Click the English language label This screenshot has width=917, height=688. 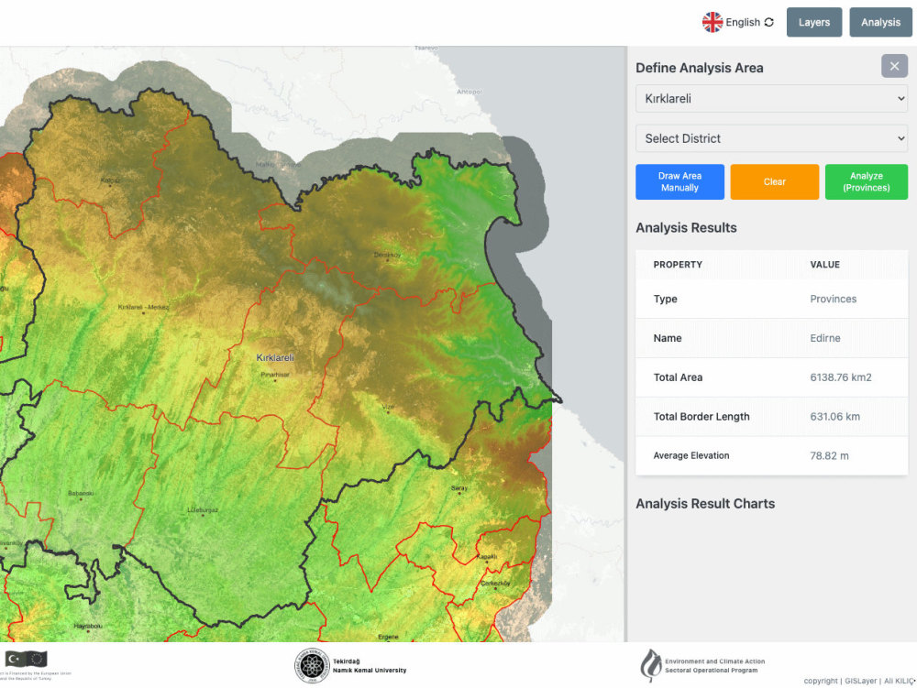pyautogui.click(x=743, y=22)
